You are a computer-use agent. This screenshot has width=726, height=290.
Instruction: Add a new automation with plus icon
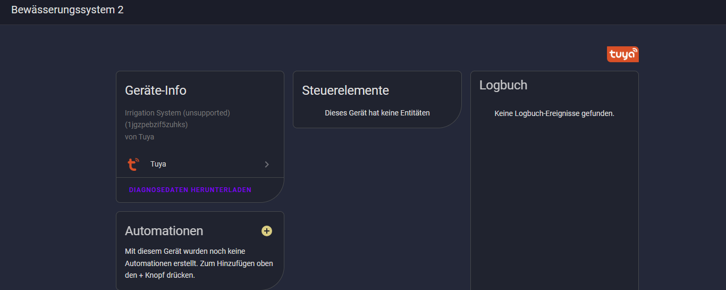click(x=267, y=231)
